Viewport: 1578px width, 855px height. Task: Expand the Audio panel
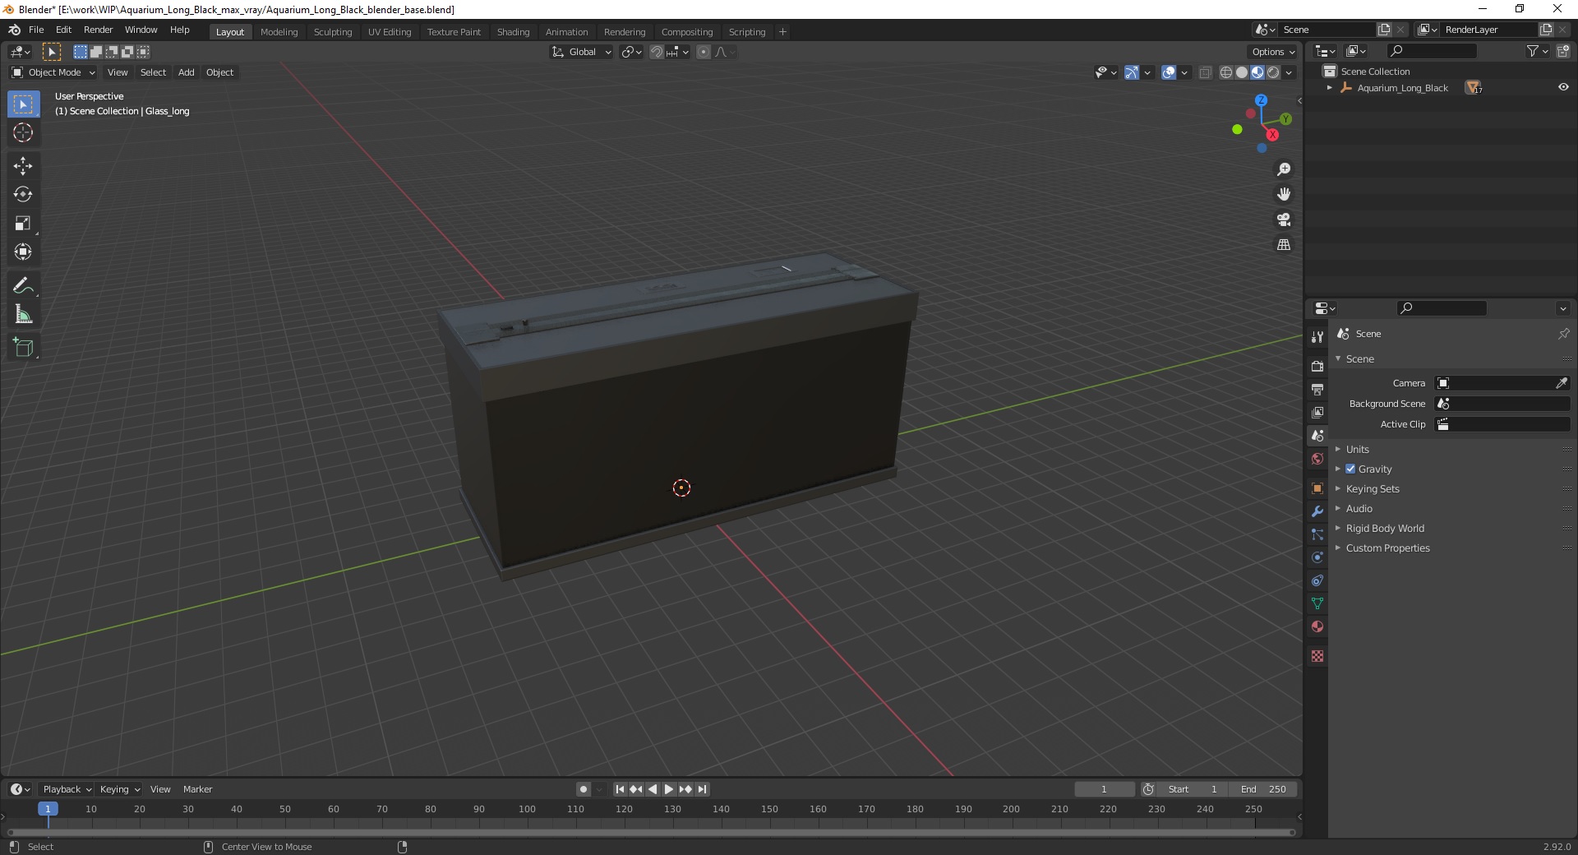click(x=1359, y=508)
